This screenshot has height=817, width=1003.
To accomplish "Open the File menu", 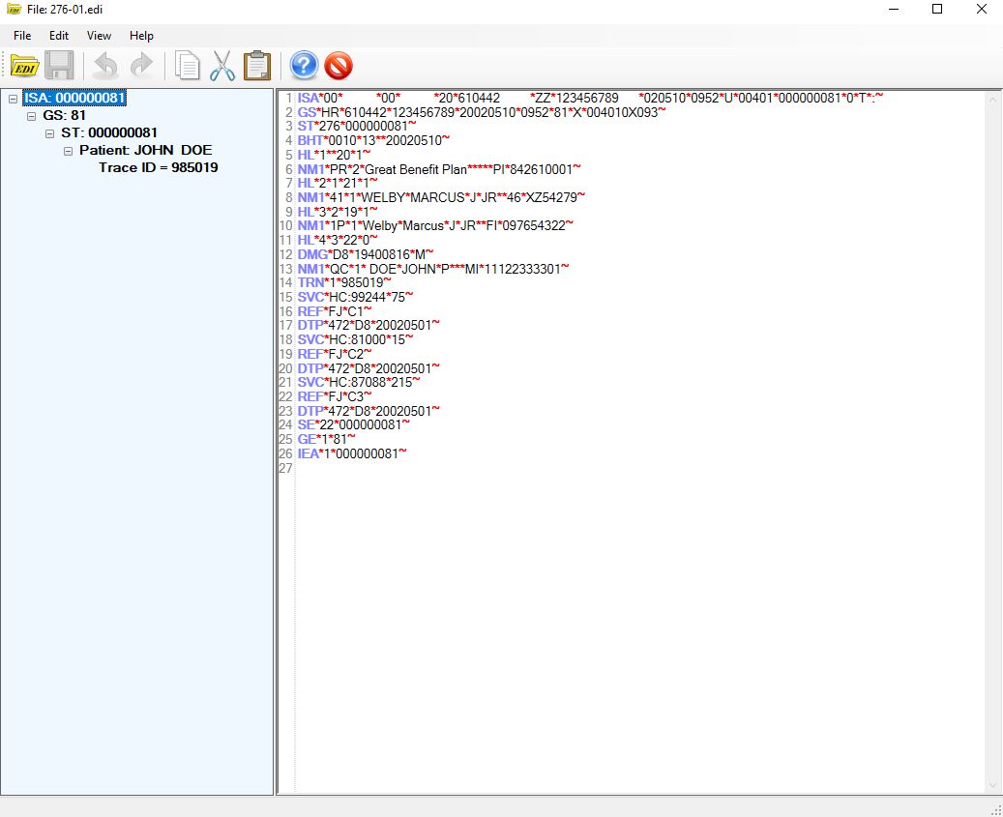I will point(22,36).
